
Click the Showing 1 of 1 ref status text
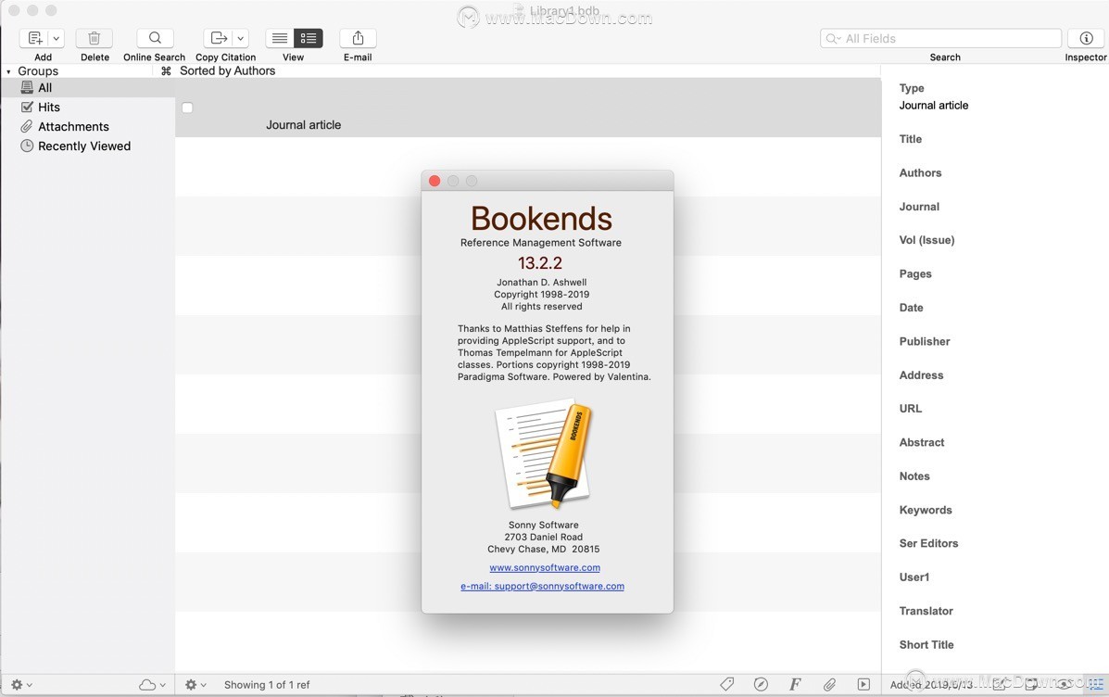pyautogui.click(x=267, y=685)
